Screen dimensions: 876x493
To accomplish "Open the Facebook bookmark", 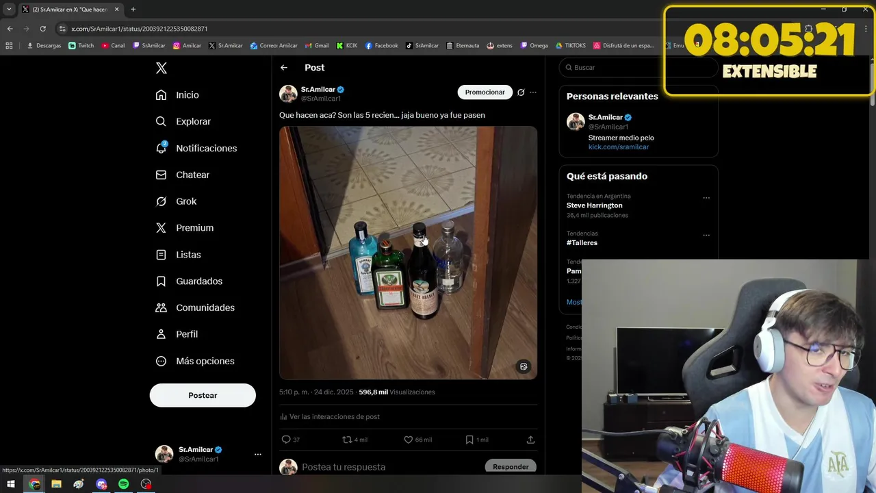I will (x=381, y=46).
